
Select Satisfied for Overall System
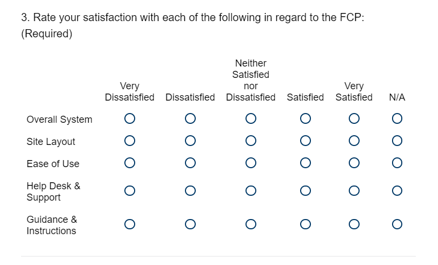pos(305,118)
